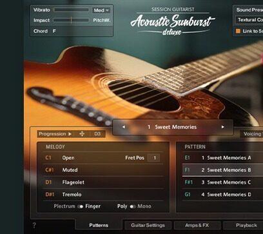Select pattern 3 Sweet Memories C
The width and height of the screenshot is (263, 234).
pyautogui.click(x=223, y=182)
